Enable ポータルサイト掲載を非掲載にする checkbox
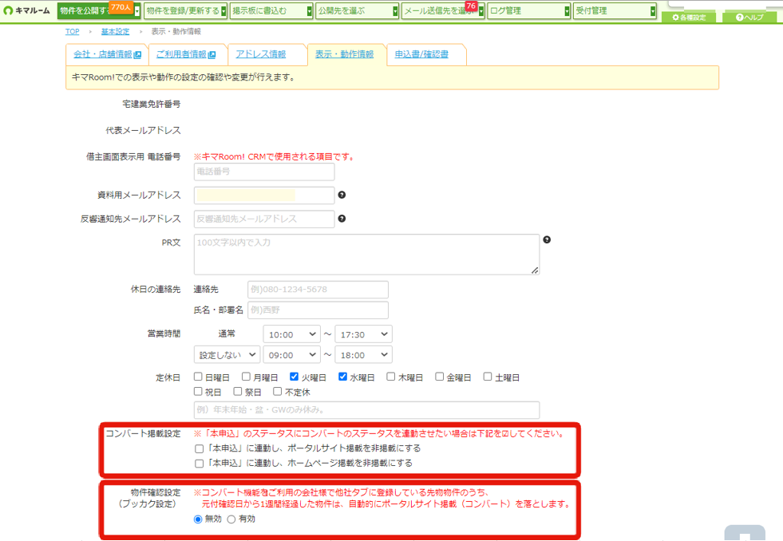The width and height of the screenshot is (783, 541). tap(200, 448)
